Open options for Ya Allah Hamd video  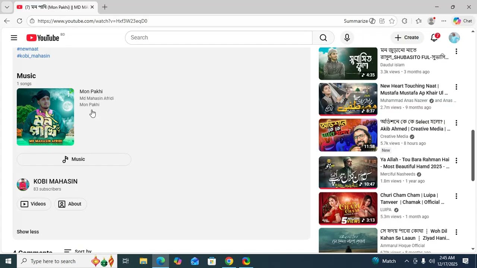click(456, 160)
